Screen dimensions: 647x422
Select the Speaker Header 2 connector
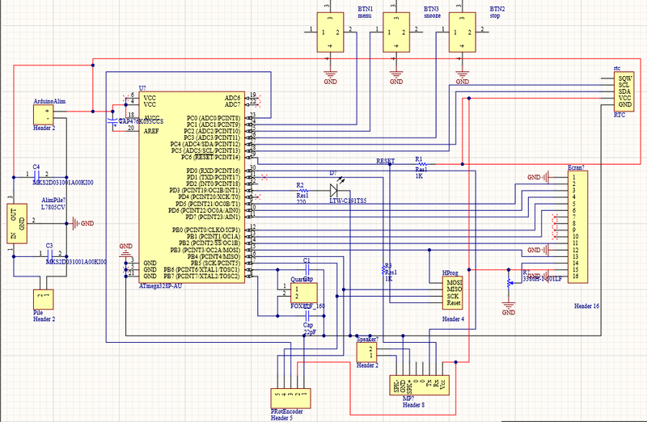pos(368,352)
